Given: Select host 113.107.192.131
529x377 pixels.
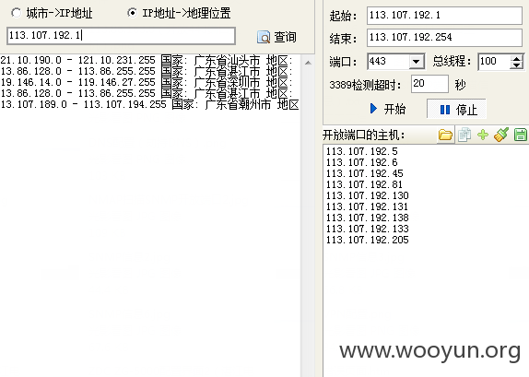Looking at the screenshot, I should pos(367,206).
